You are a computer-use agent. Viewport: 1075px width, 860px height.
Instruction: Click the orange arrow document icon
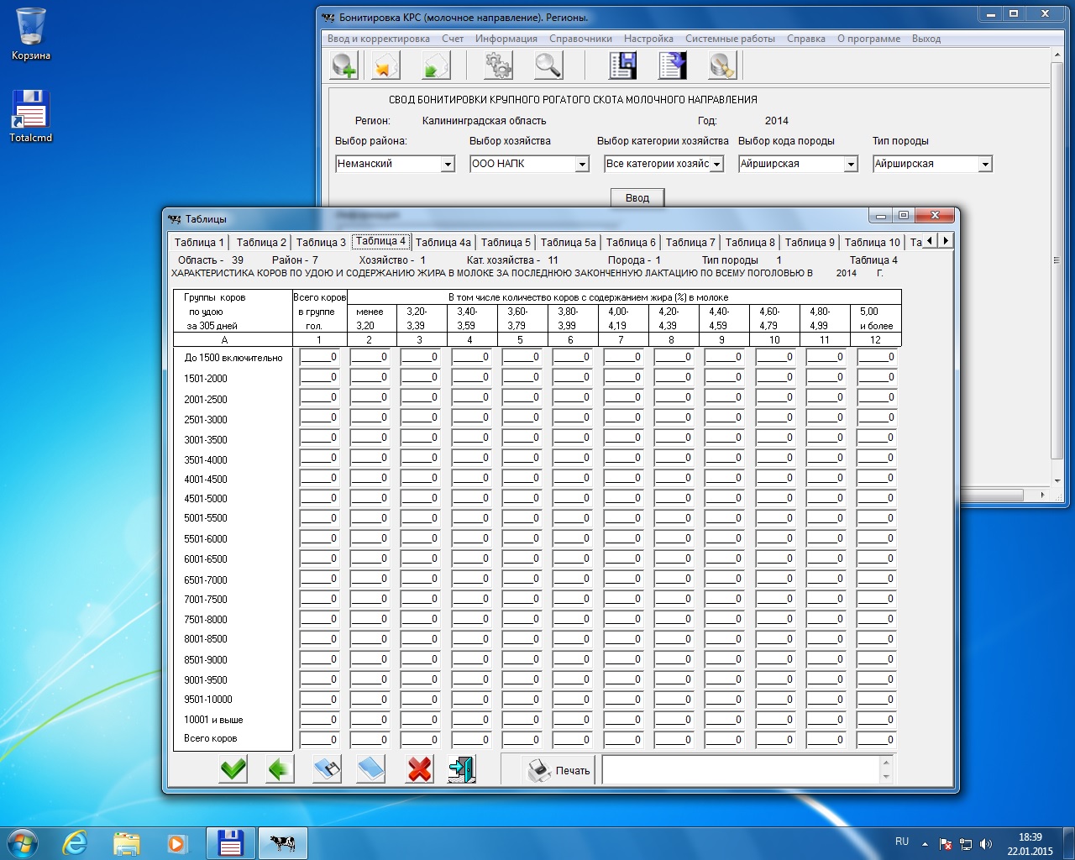tap(385, 65)
